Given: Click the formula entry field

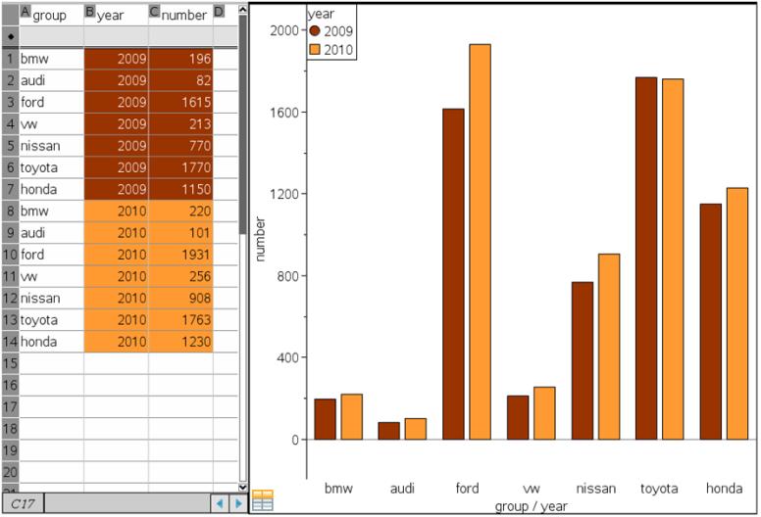Looking at the screenshot, I should pyautogui.click(x=127, y=504).
